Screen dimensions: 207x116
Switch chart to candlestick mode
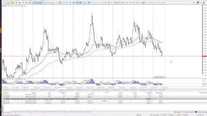pyautogui.click(x=60, y=3)
